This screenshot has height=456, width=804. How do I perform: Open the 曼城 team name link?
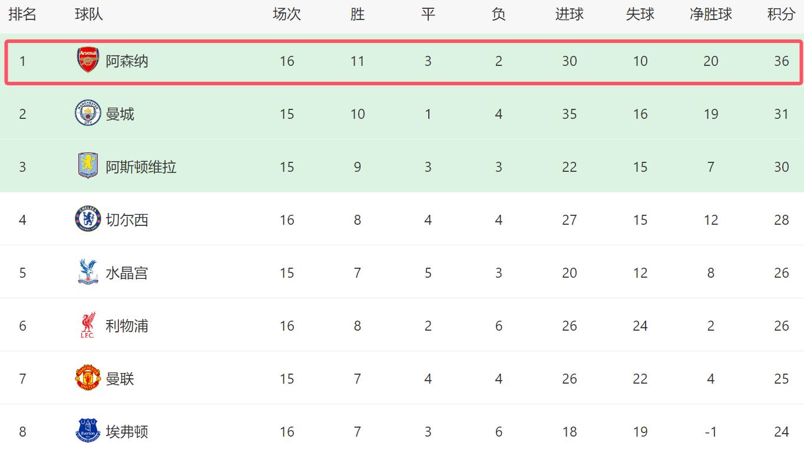click(120, 114)
